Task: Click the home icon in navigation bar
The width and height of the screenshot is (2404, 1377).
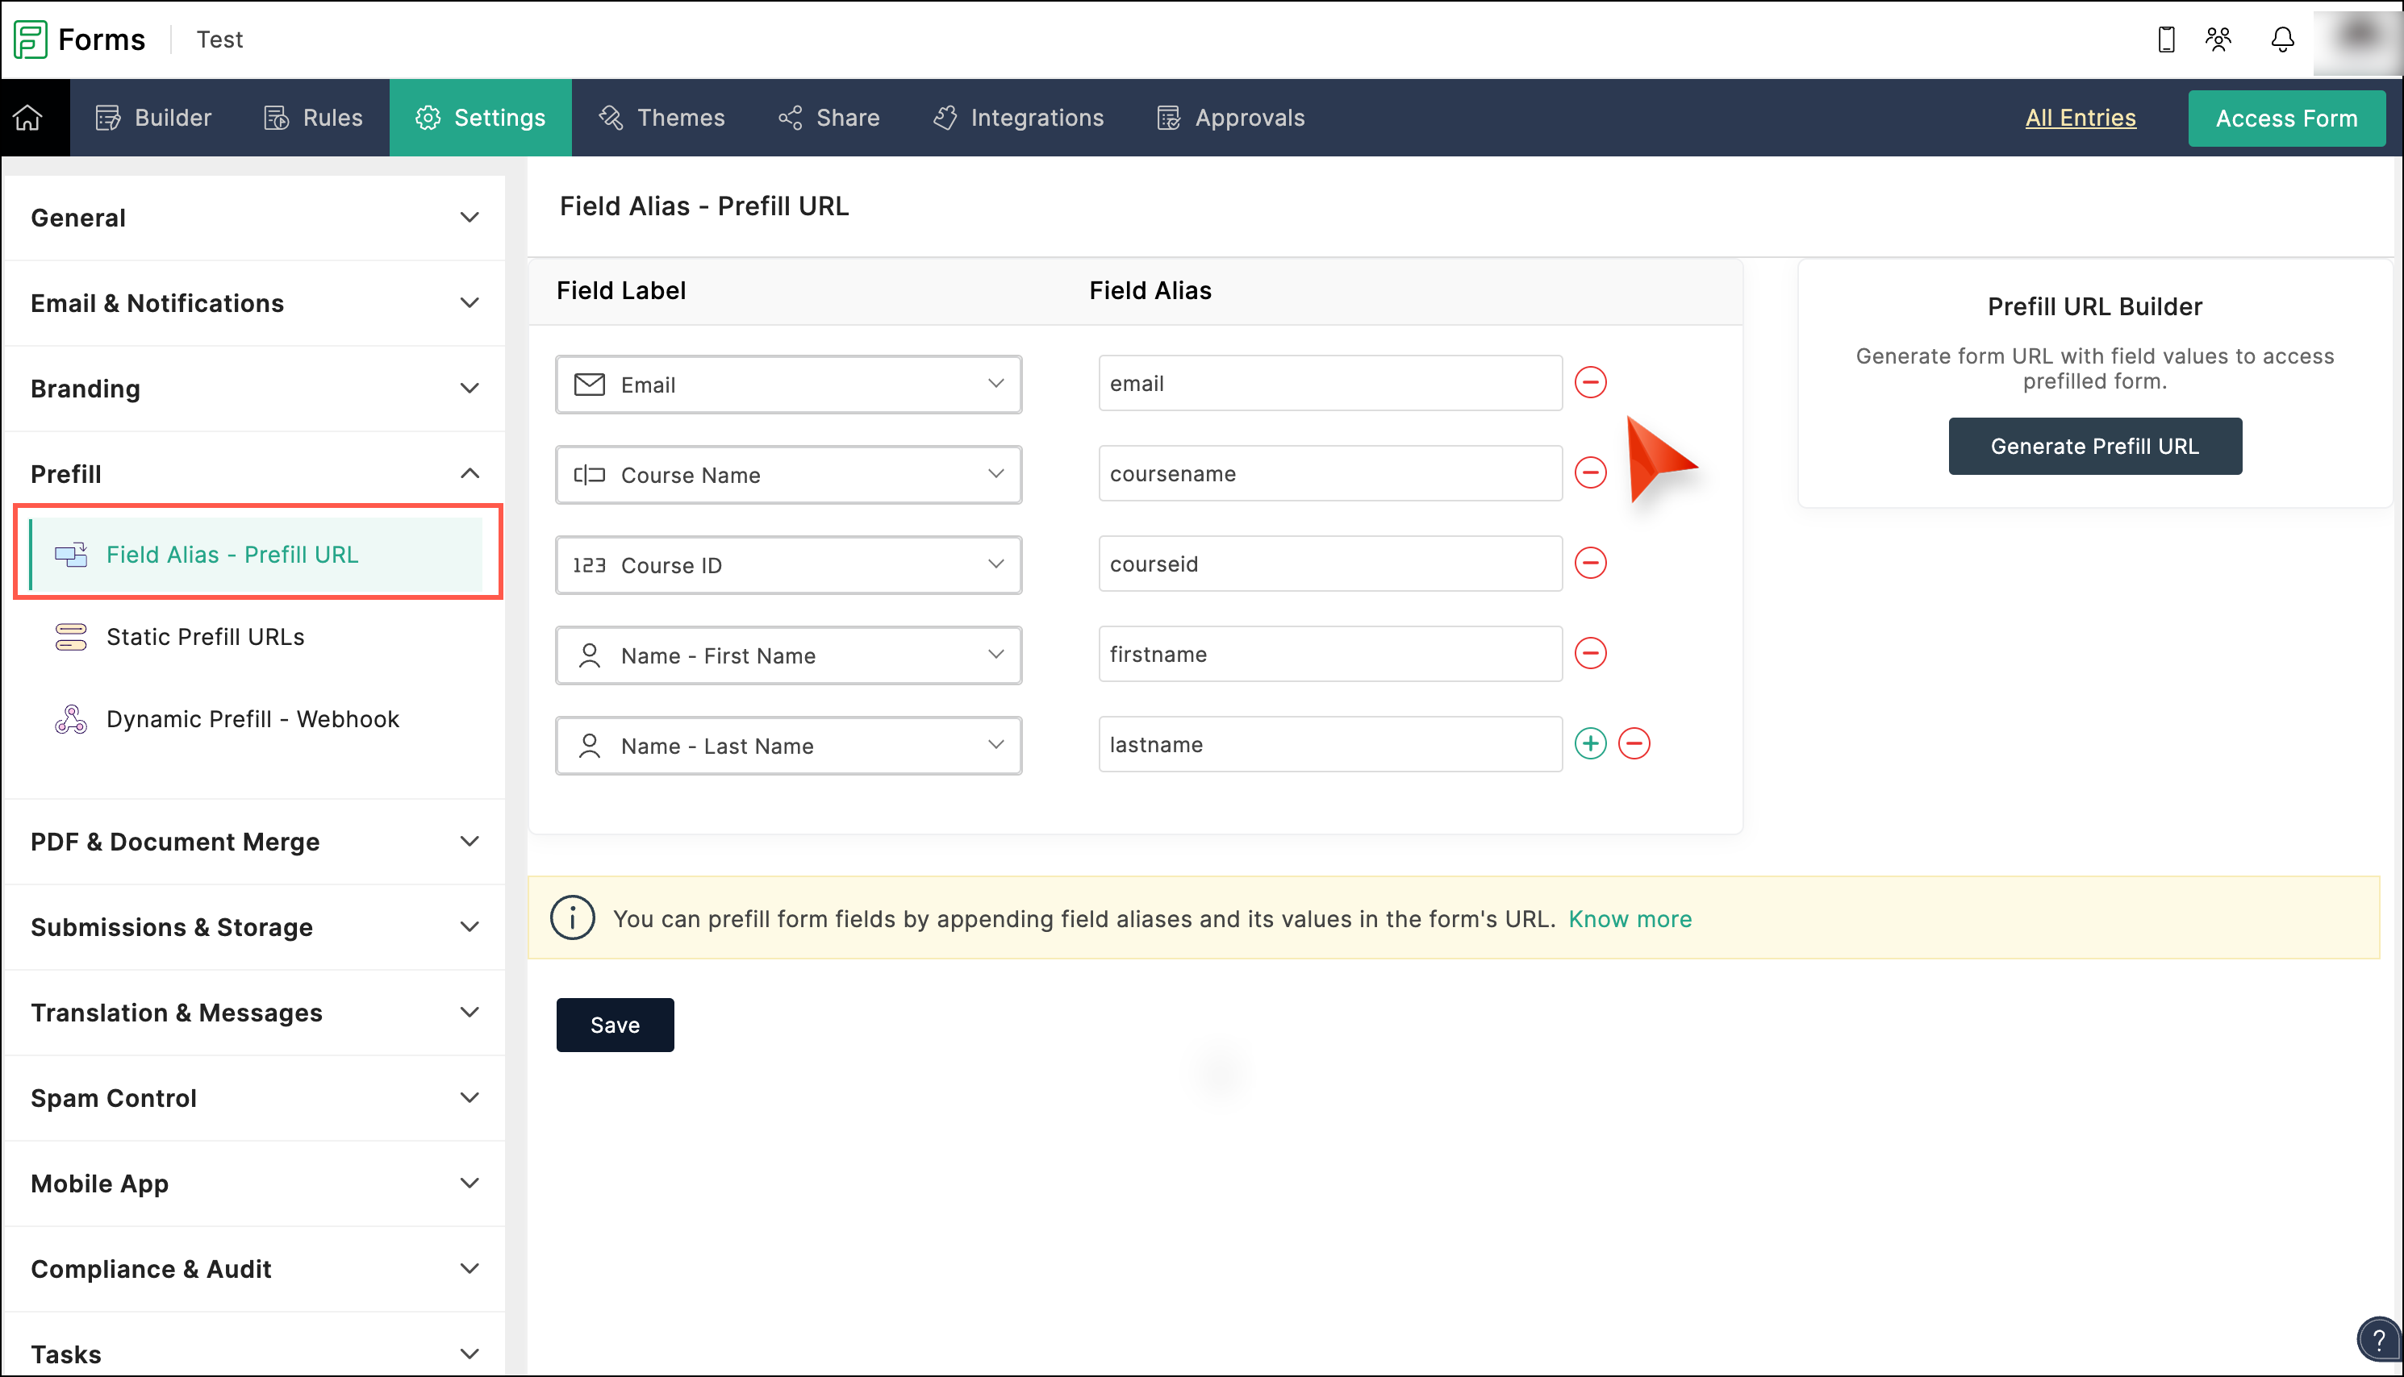Action: pos(28,117)
